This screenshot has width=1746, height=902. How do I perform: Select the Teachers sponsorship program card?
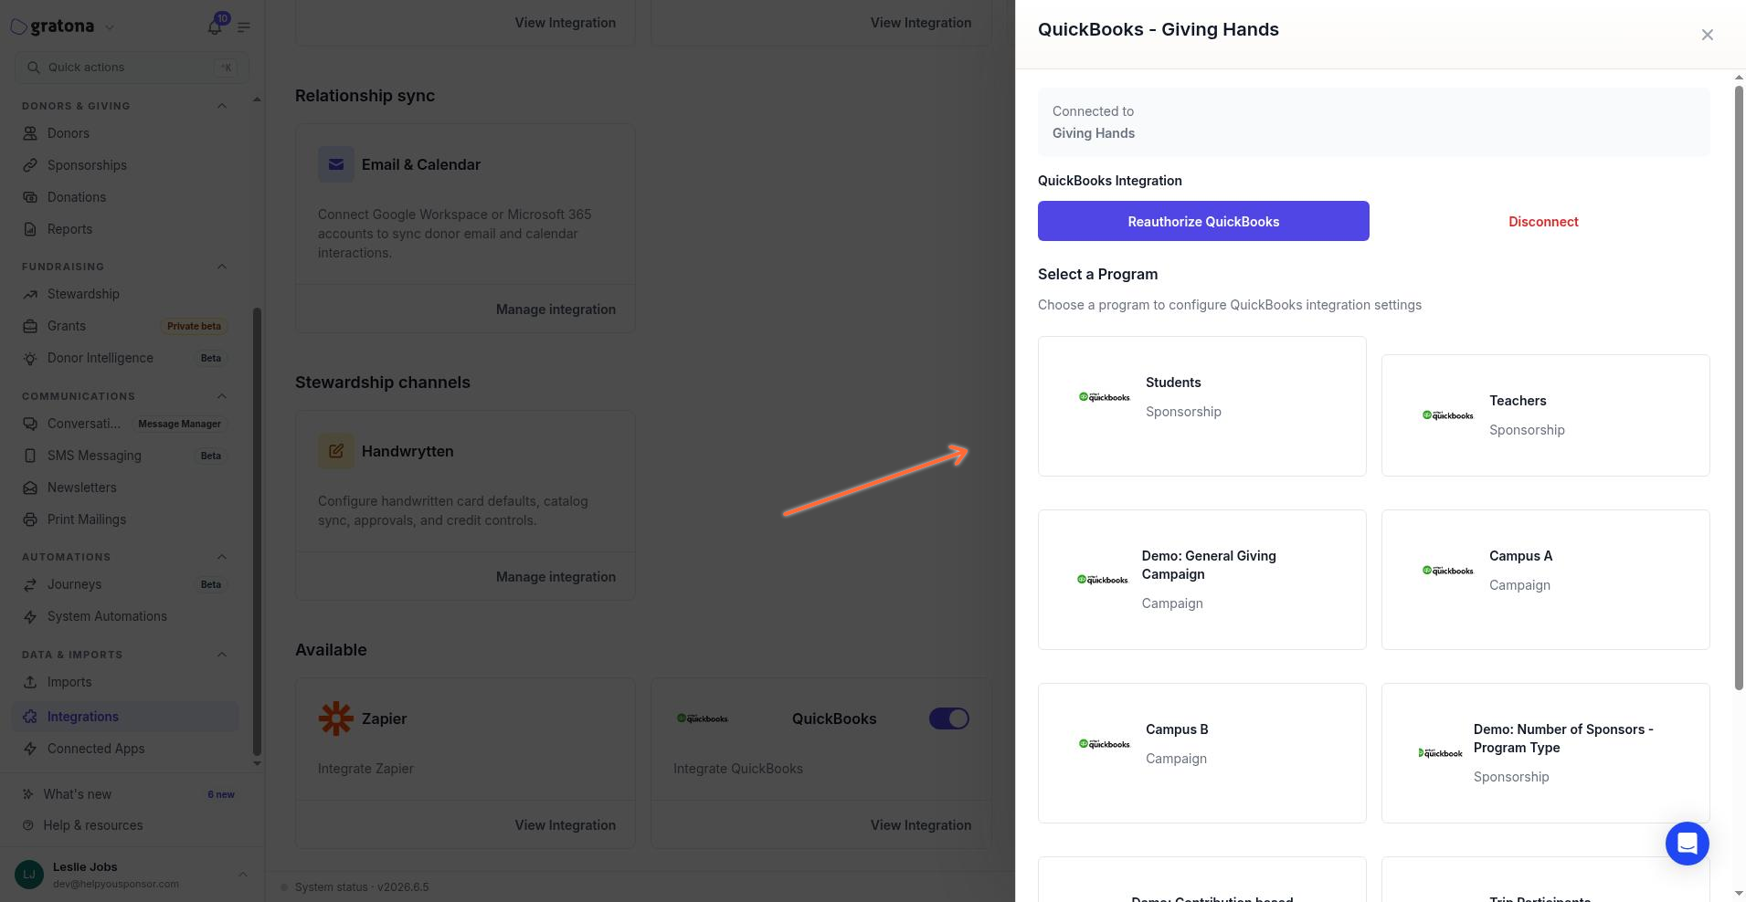(x=1546, y=415)
